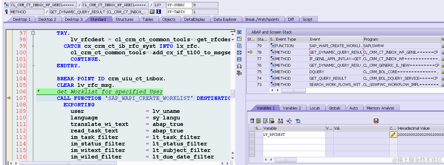Open the Diff tab
Screen dimensions: 444x165
pyautogui.click(x=291, y=19)
